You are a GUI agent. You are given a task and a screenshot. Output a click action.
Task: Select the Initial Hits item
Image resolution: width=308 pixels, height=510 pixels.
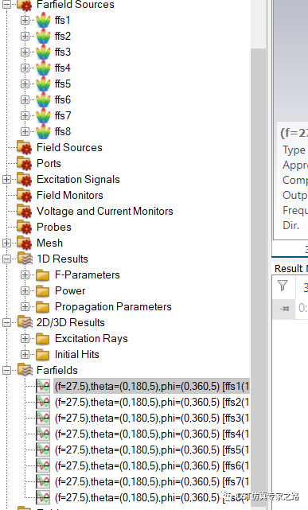click(77, 355)
